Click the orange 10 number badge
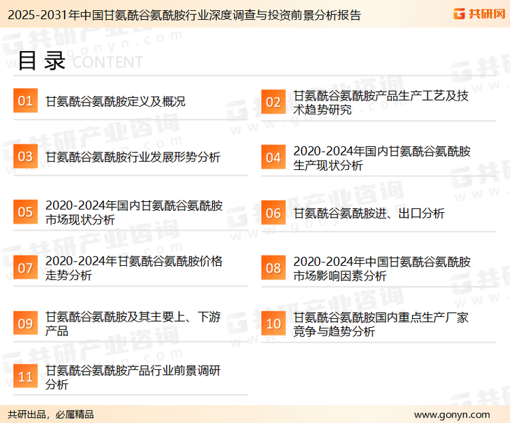The width and height of the screenshot is (510, 423). (x=273, y=324)
